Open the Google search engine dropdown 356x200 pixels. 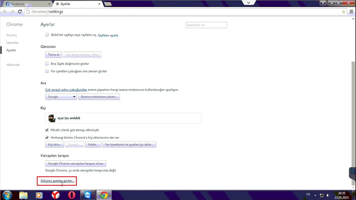tap(61, 97)
